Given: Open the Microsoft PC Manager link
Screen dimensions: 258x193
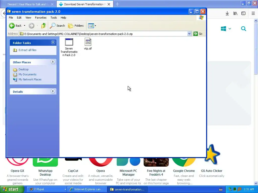Looking at the screenshot, I should [128, 173].
